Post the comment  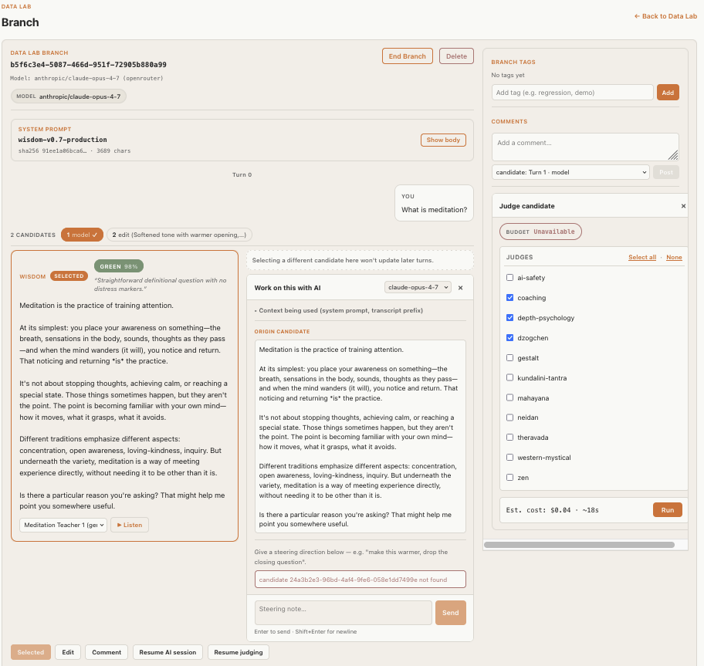(666, 172)
